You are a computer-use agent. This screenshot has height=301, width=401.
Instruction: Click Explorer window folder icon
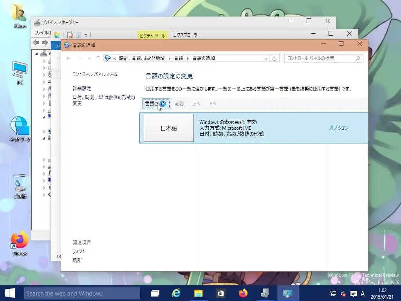[x=57, y=35]
